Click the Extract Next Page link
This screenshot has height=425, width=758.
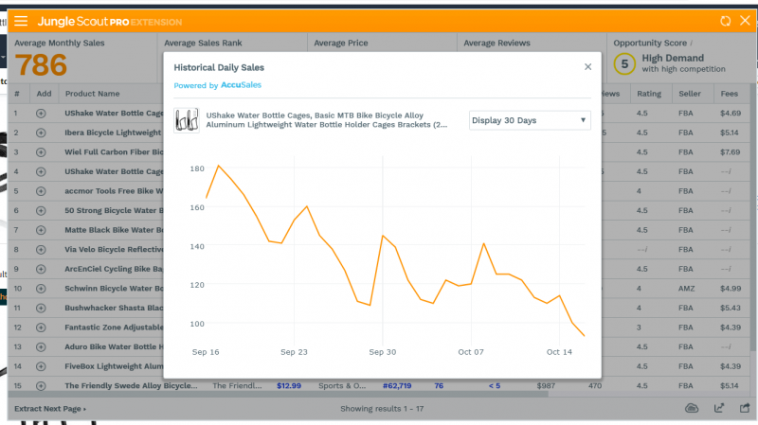pyautogui.click(x=50, y=409)
